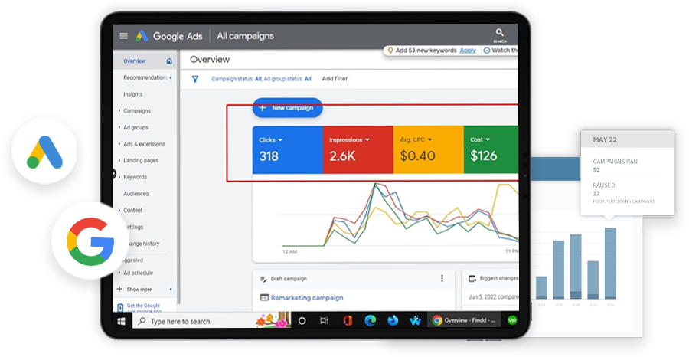Image resolution: width=689 pixels, height=357 pixels.
Task: Open the Remarketing campaign link
Action: [306, 297]
